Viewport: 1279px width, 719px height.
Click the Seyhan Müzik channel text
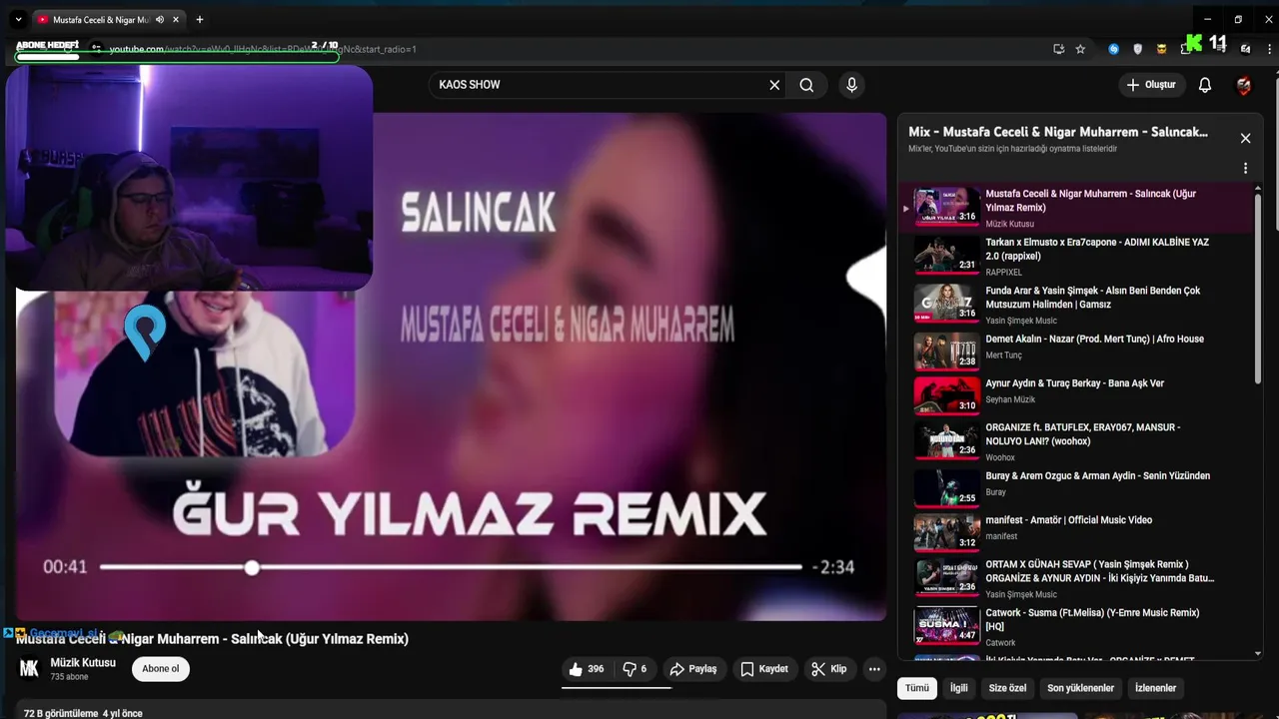[1010, 399]
